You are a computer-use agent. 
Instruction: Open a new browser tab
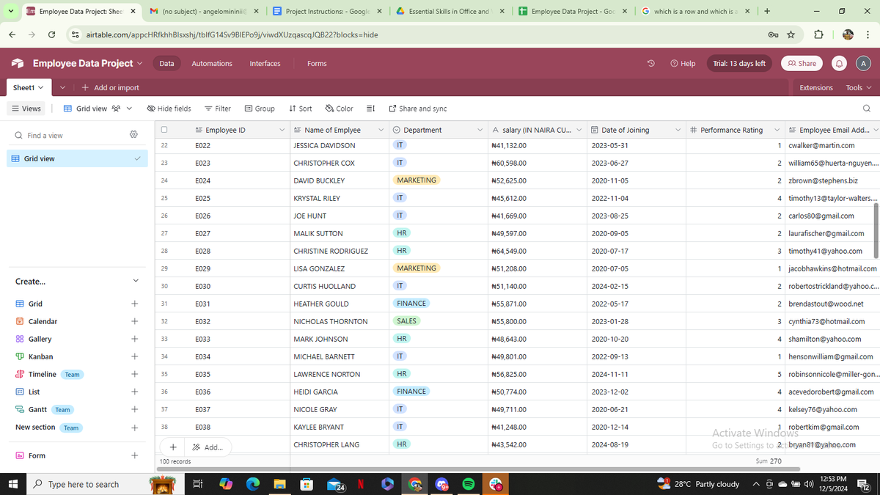point(767,11)
